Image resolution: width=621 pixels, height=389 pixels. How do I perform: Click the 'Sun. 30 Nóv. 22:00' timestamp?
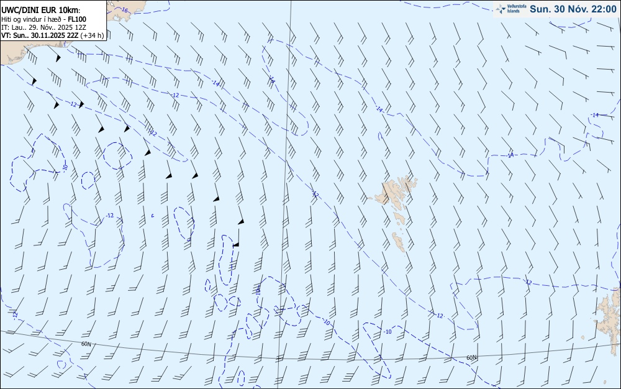coord(573,9)
